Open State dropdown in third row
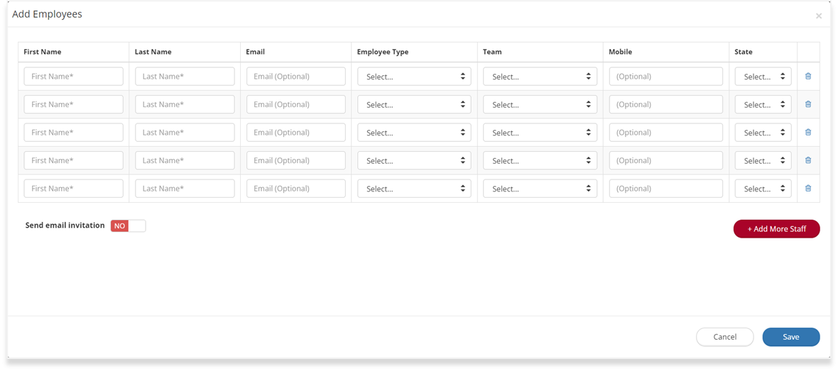This screenshot has height=371, width=838. point(763,133)
